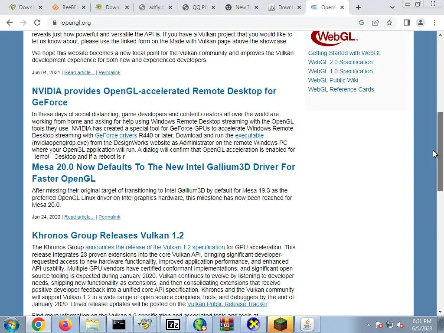Open the yellow X taskbar icon
444x333 pixels.
pos(253,324)
